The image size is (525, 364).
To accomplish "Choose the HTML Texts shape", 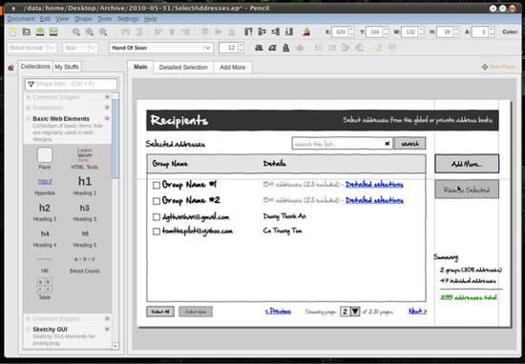I will (84, 158).
